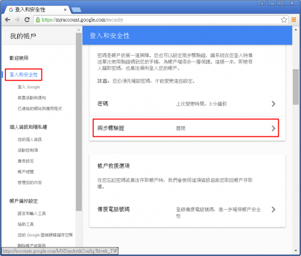The width and height of the screenshot is (301, 256).
Task: Expand the 密碼 row chevron
Action: [273, 104]
